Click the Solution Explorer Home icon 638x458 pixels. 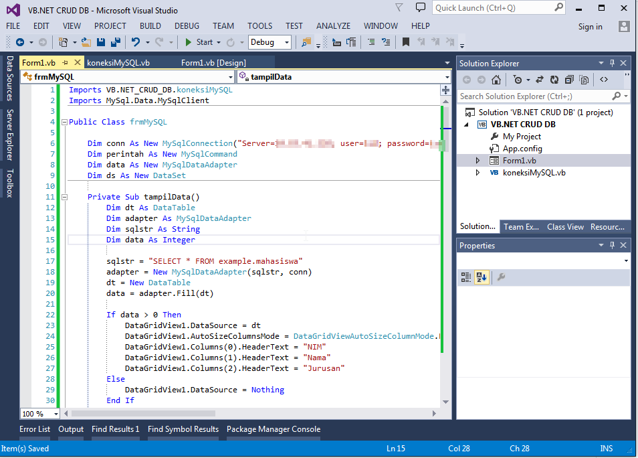496,80
